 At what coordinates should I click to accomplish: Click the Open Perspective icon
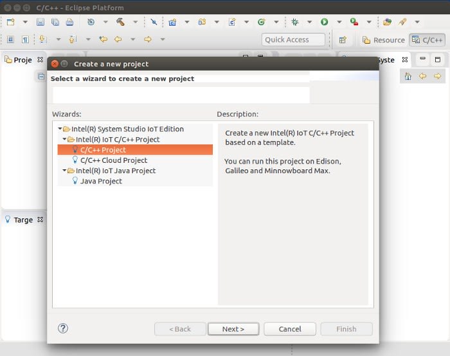(x=343, y=40)
